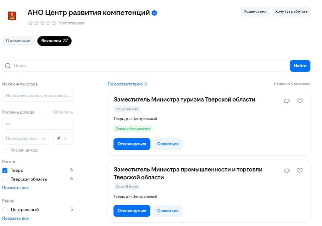Click the magnifying glass icon in the search bar
The width and height of the screenshot is (322, 226).
pyautogui.click(x=8, y=66)
